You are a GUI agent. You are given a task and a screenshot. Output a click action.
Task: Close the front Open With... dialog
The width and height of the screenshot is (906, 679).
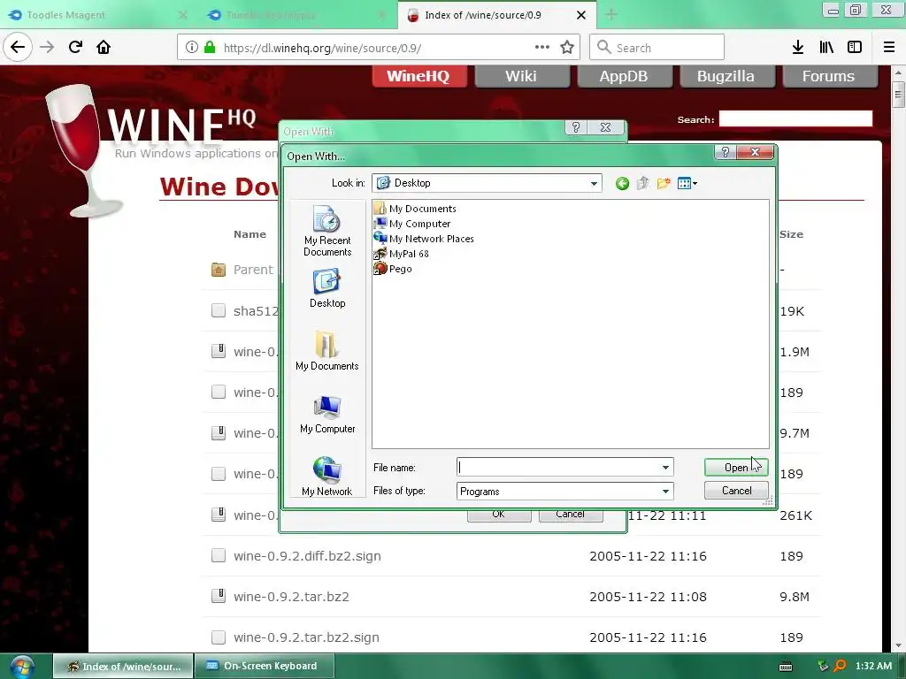pyautogui.click(x=755, y=152)
